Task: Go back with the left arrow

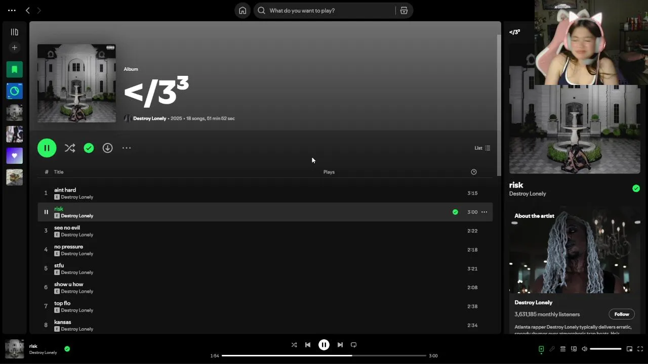Action: tap(28, 10)
